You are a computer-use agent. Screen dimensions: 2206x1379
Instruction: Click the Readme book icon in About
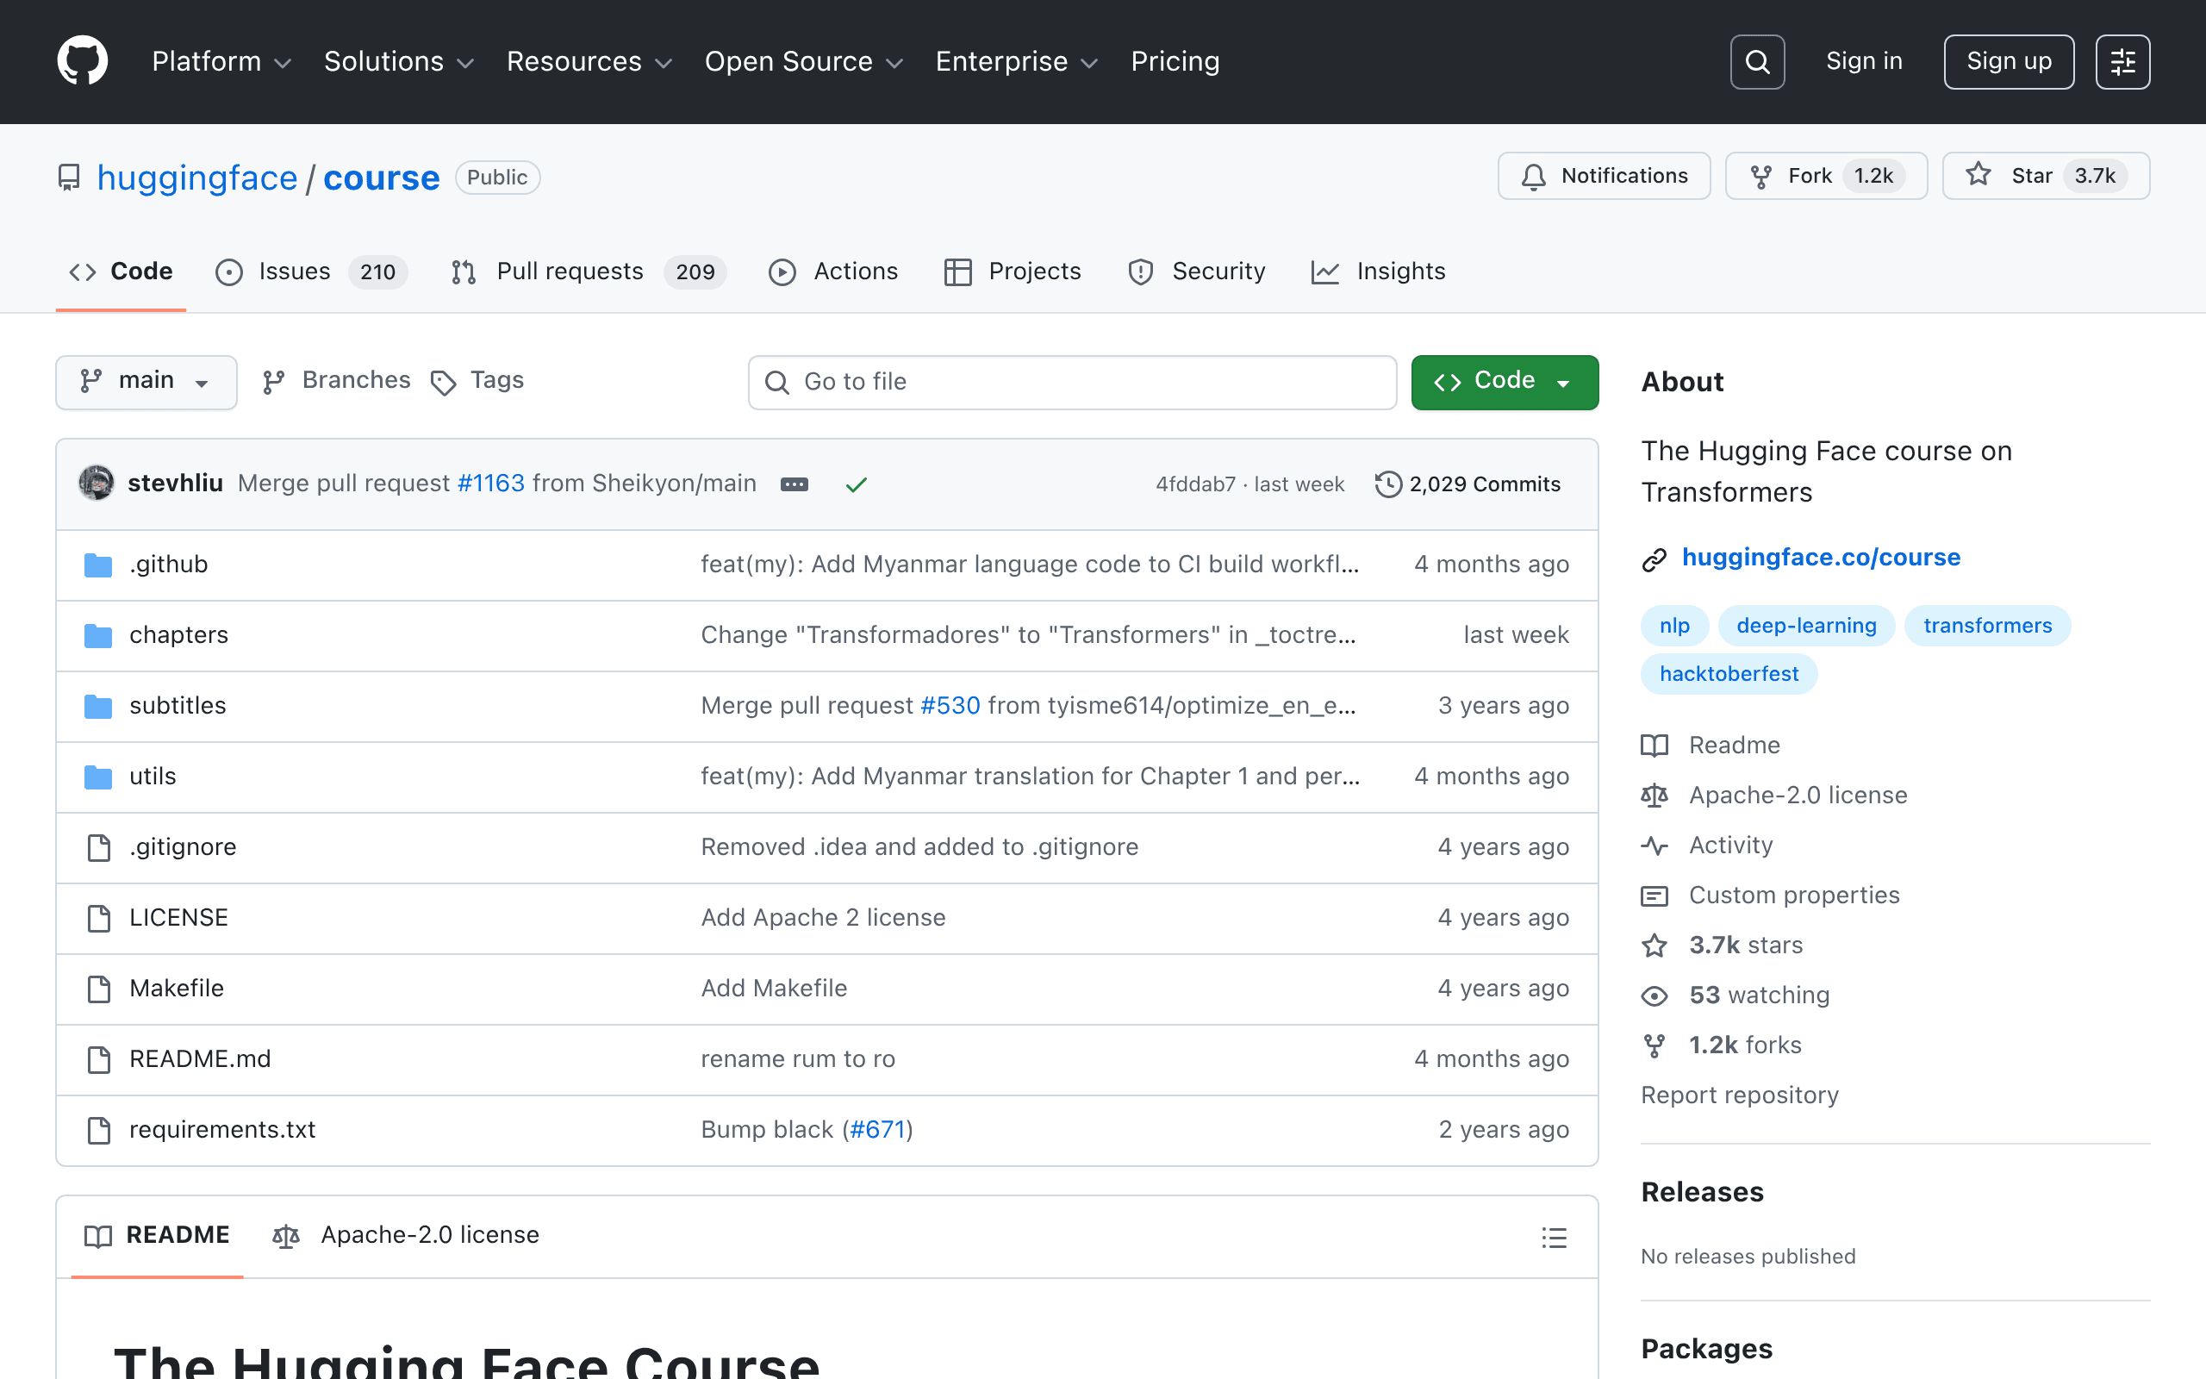pos(1654,746)
